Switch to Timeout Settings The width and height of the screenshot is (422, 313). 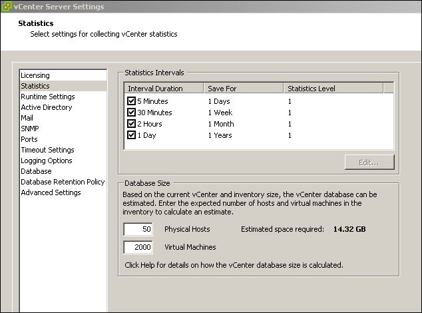tap(47, 150)
